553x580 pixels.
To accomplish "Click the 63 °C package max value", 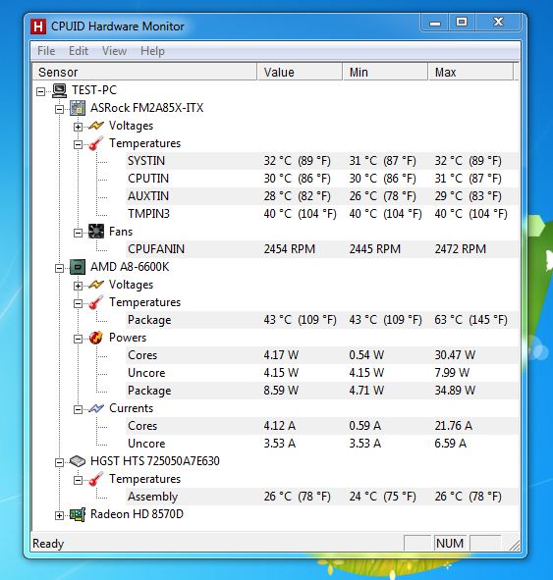I will pyautogui.click(x=470, y=320).
